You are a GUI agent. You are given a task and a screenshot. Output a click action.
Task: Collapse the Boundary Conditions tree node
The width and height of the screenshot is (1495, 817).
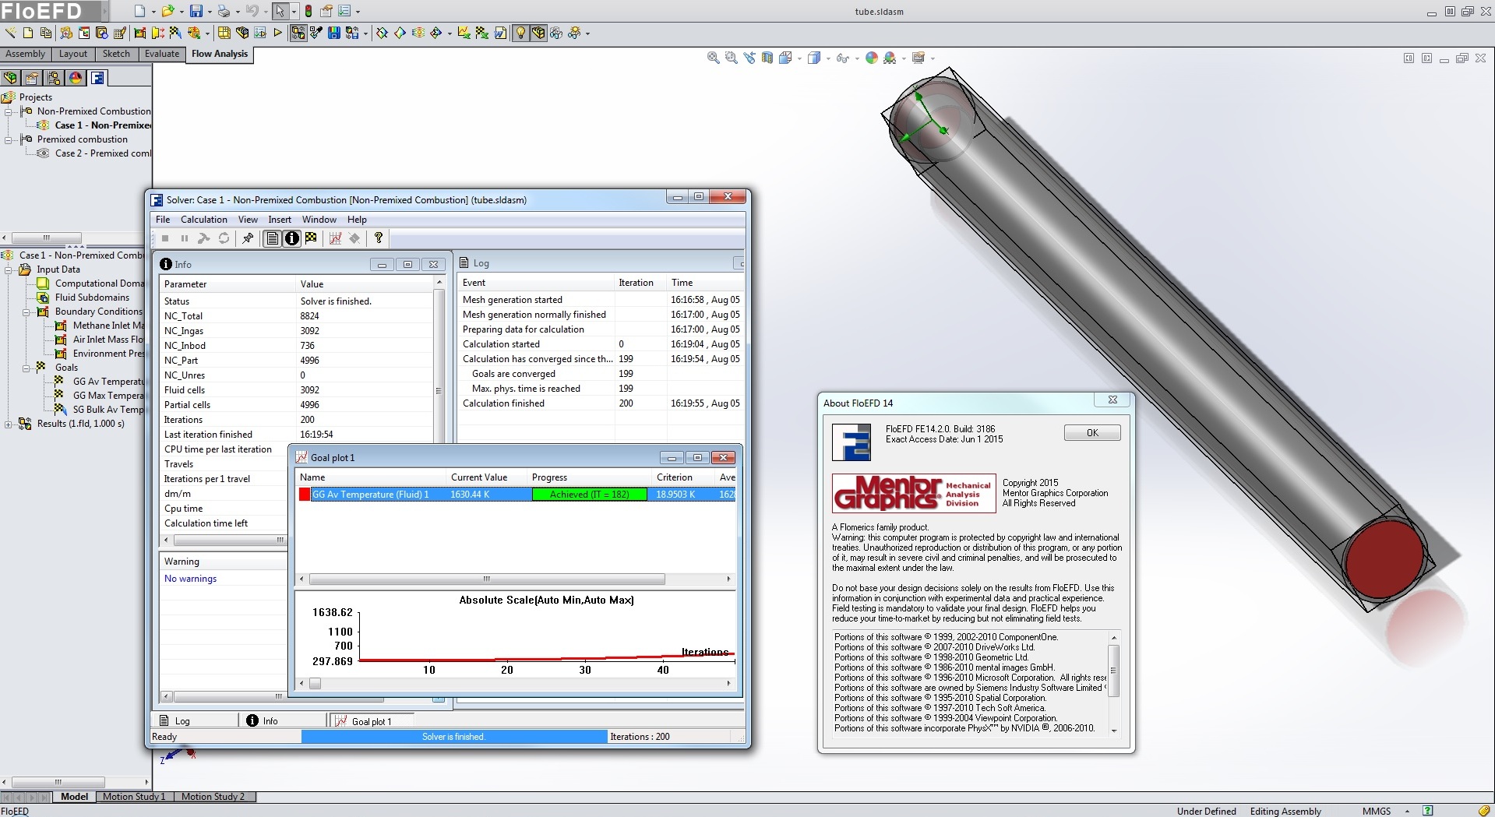coord(26,312)
